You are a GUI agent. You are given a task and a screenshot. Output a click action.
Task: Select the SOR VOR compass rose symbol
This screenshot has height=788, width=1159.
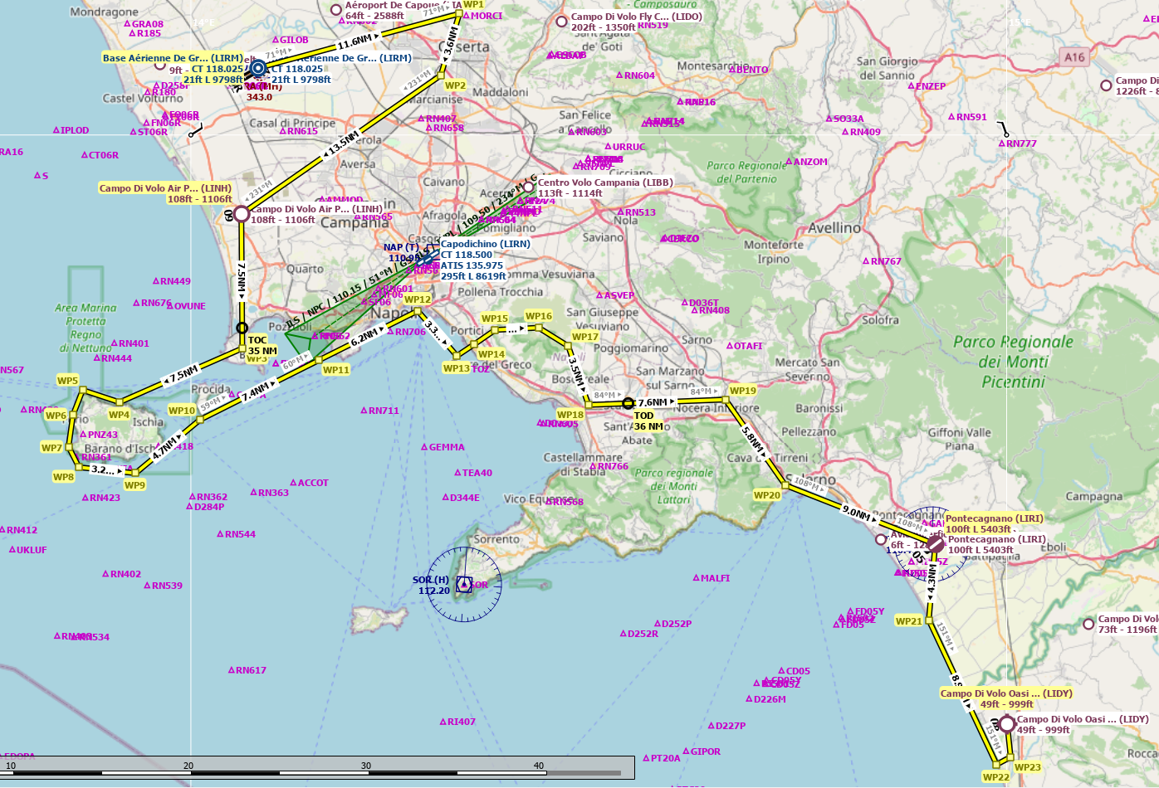click(464, 585)
